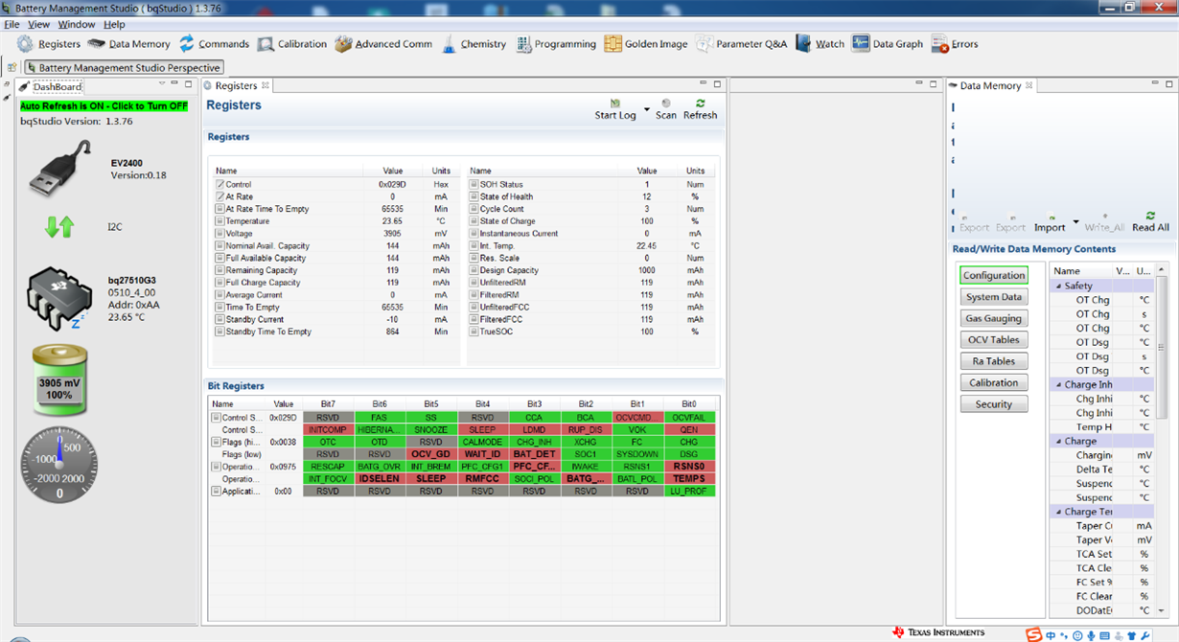
Task: Click the Gas Gauging button
Action: [x=994, y=318]
